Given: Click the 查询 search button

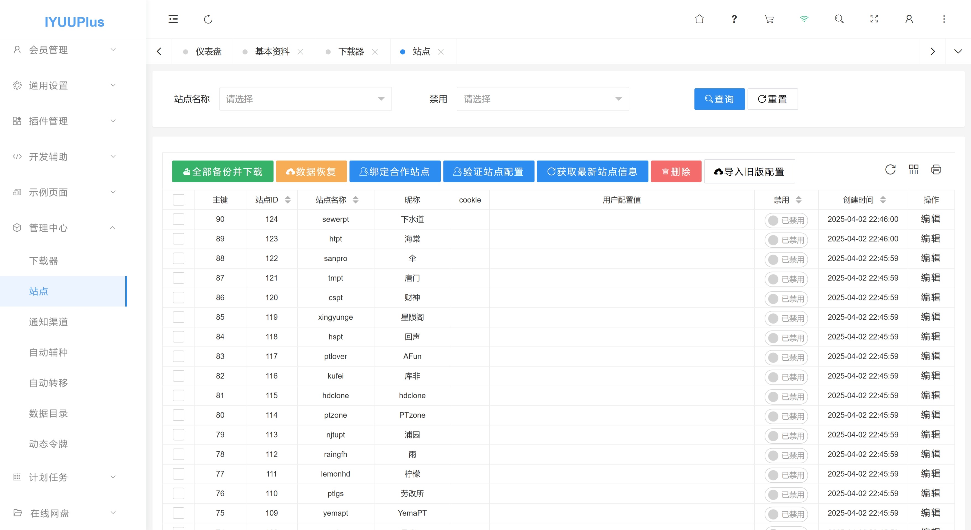Looking at the screenshot, I should coord(719,99).
